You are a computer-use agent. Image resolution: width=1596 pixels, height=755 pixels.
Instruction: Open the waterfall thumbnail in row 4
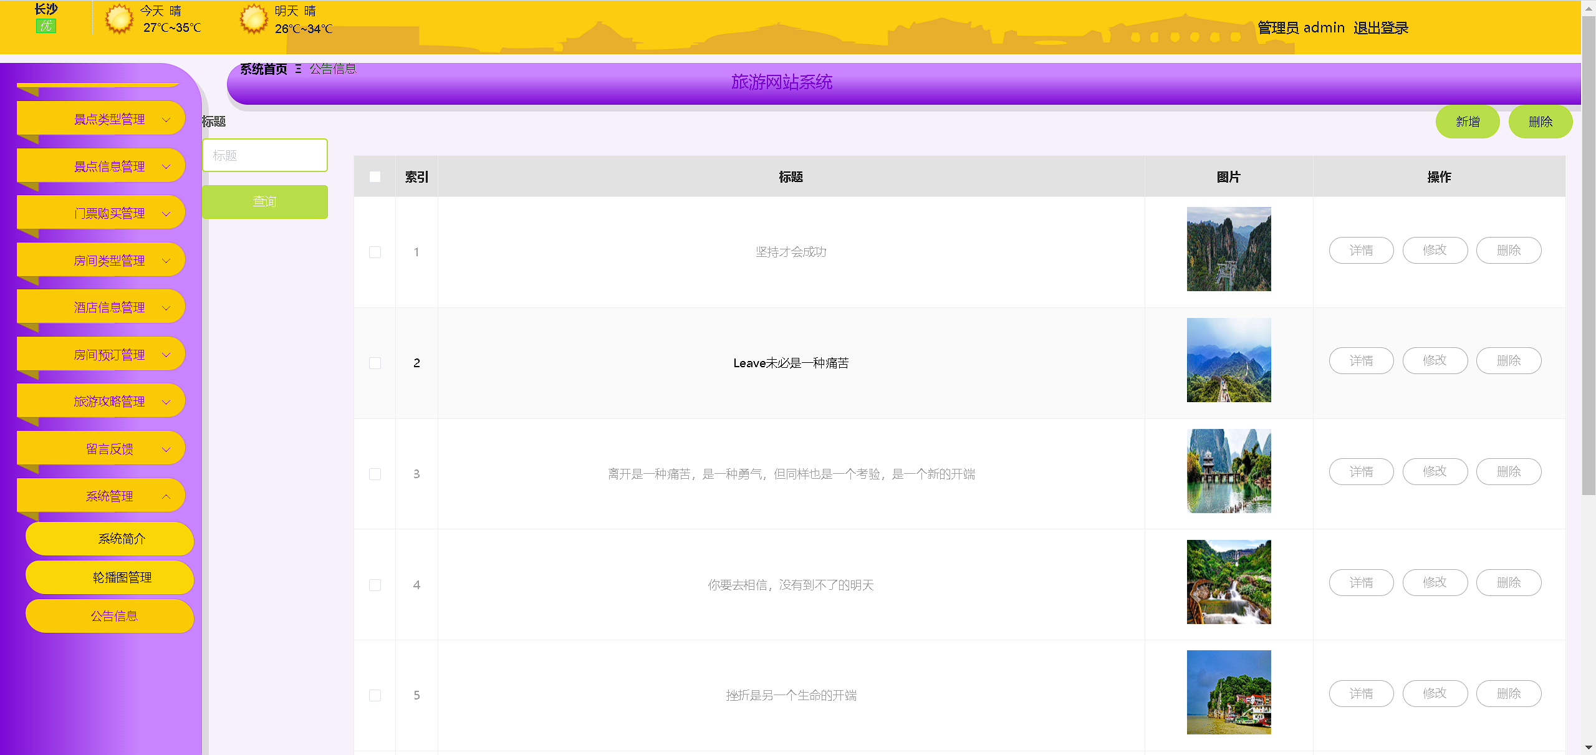[x=1228, y=582]
